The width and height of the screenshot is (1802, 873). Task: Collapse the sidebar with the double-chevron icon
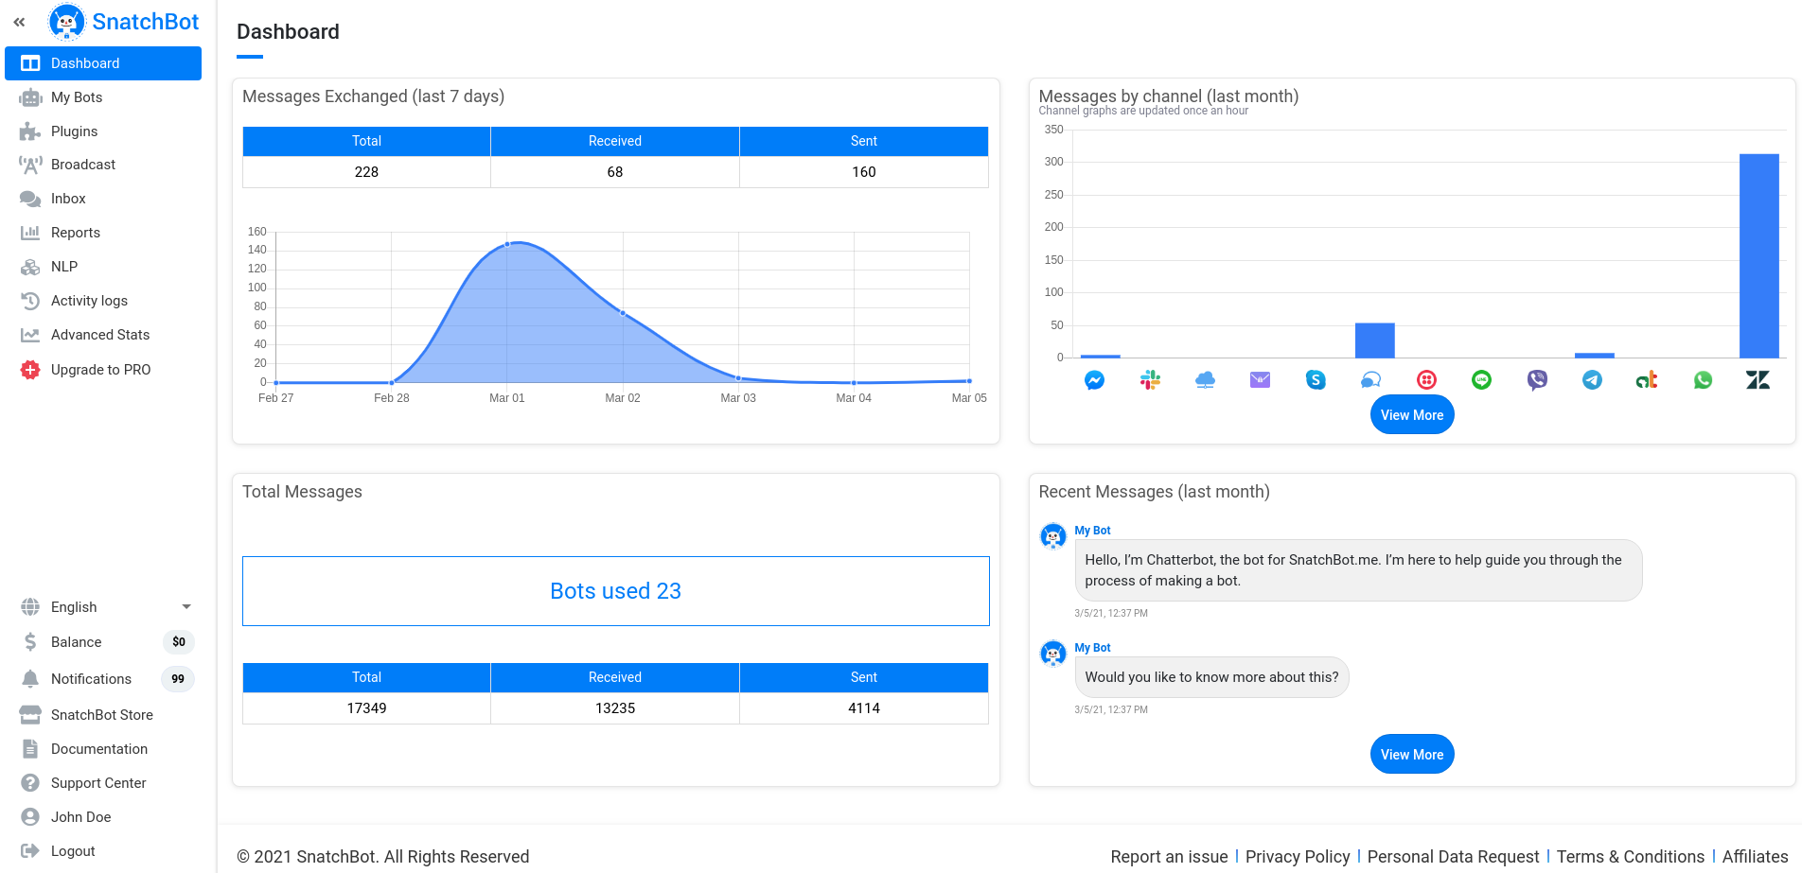tap(19, 22)
